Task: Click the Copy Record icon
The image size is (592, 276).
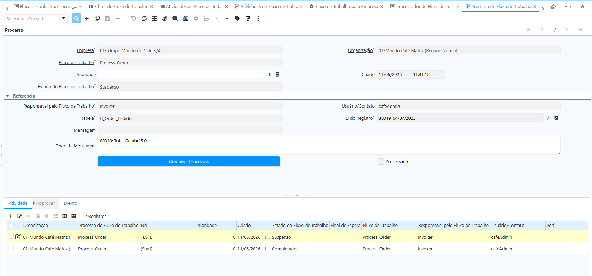Action: click(97, 18)
